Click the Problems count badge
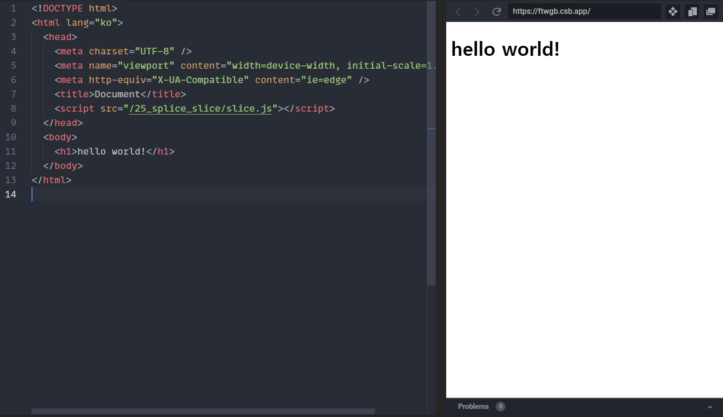This screenshot has width=723, height=417. (x=501, y=407)
